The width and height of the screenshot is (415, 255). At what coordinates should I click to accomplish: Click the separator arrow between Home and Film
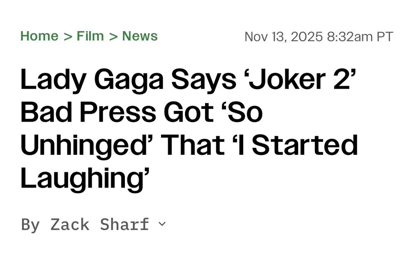[x=68, y=36]
